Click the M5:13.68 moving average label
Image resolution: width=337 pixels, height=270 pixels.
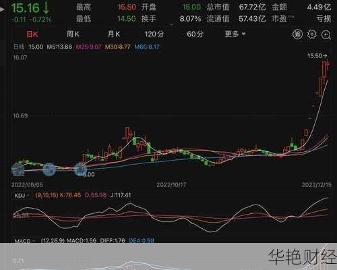tap(59, 47)
